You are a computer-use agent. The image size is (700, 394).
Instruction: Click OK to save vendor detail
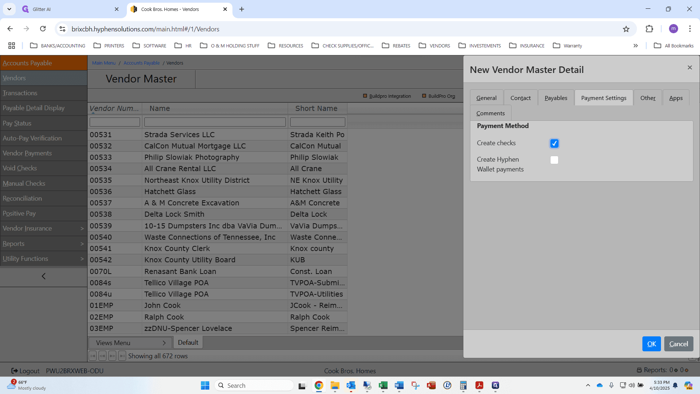click(x=652, y=344)
